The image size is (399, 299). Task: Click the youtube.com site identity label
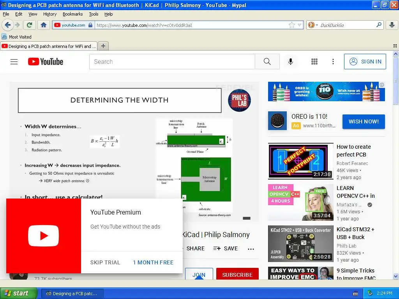(x=73, y=25)
